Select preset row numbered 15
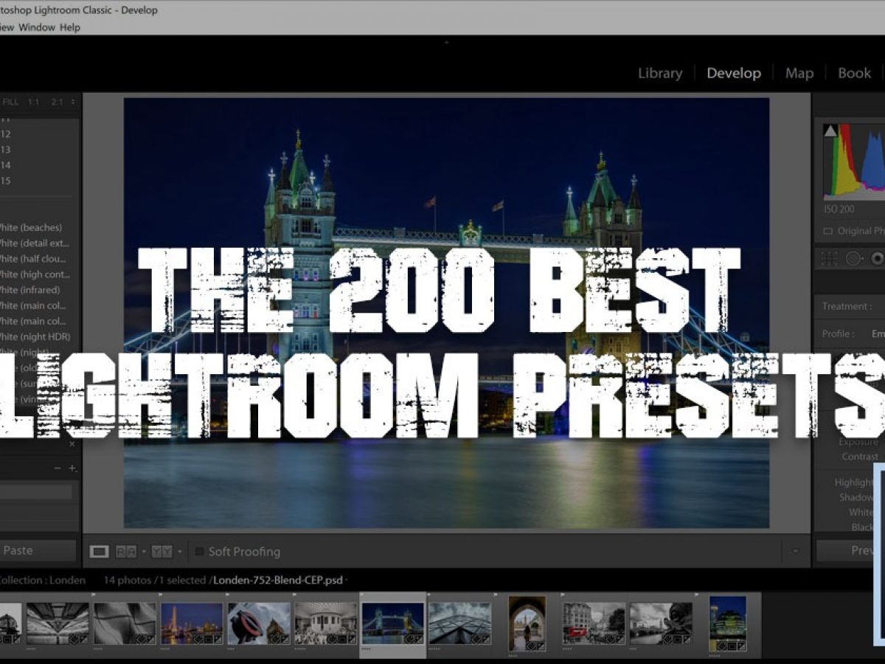The height and width of the screenshot is (664, 885). point(6,181)
